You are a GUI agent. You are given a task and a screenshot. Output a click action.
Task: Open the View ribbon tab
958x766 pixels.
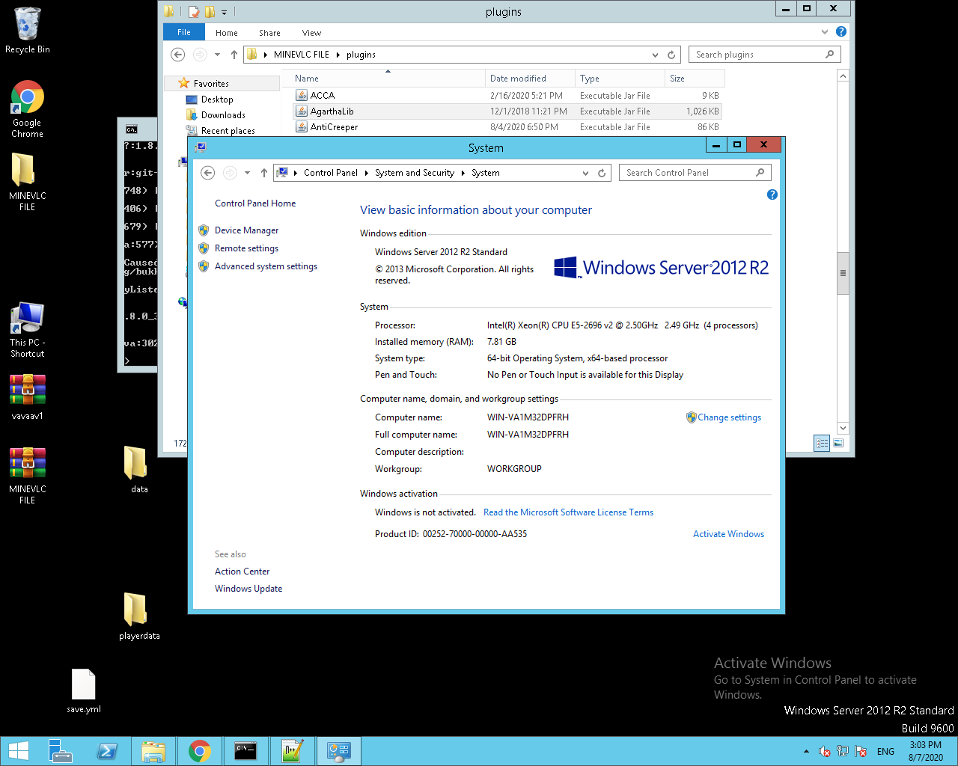(x=311, y=33)
